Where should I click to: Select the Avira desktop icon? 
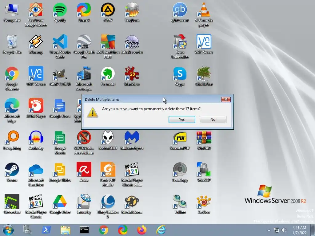tap(84, 172)
